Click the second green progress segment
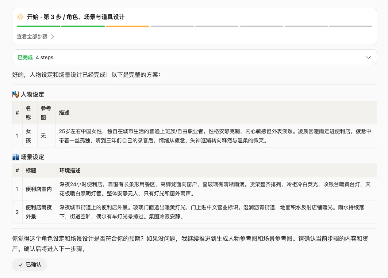The height and width of the screenshot is (278, 388). (x=83, y=26)
